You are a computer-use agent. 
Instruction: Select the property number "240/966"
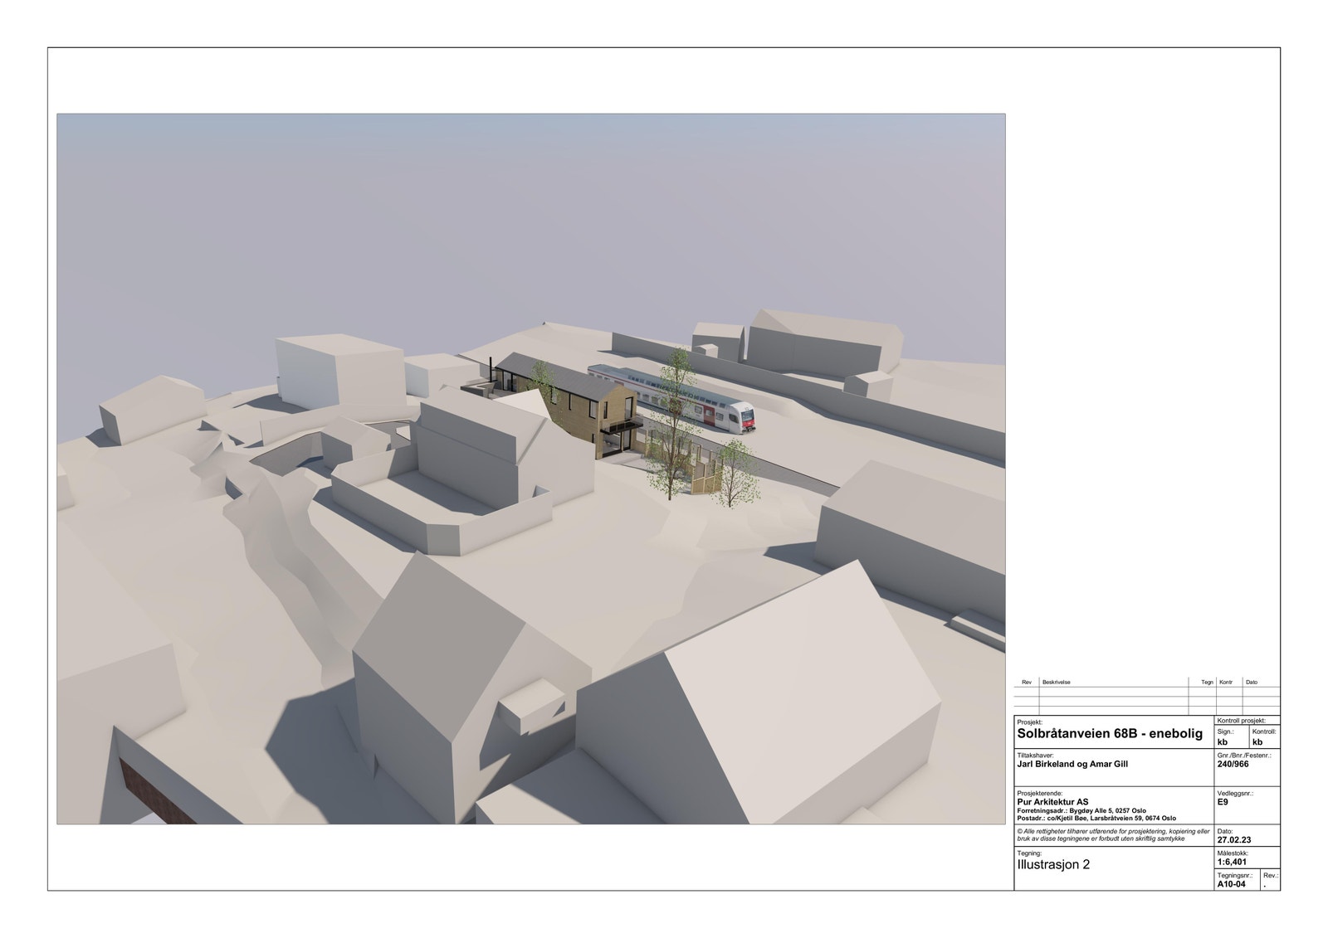pyautogui.click(x=1233, y=764)
